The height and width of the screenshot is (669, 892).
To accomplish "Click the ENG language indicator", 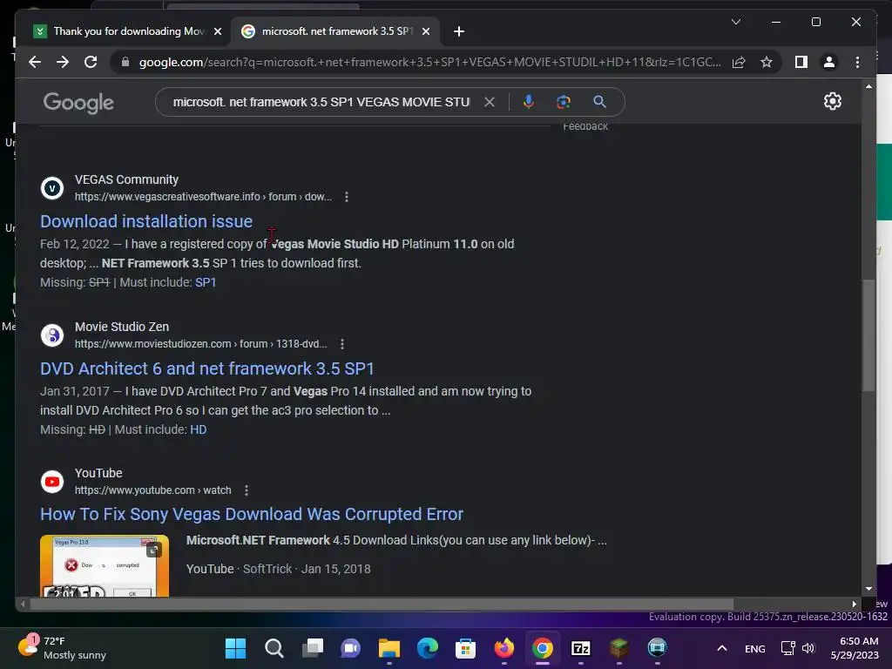I will (x=755, y=648).
